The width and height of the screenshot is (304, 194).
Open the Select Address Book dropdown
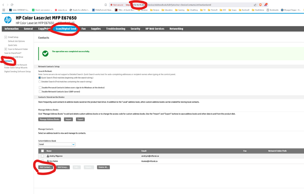click(57, 144)
